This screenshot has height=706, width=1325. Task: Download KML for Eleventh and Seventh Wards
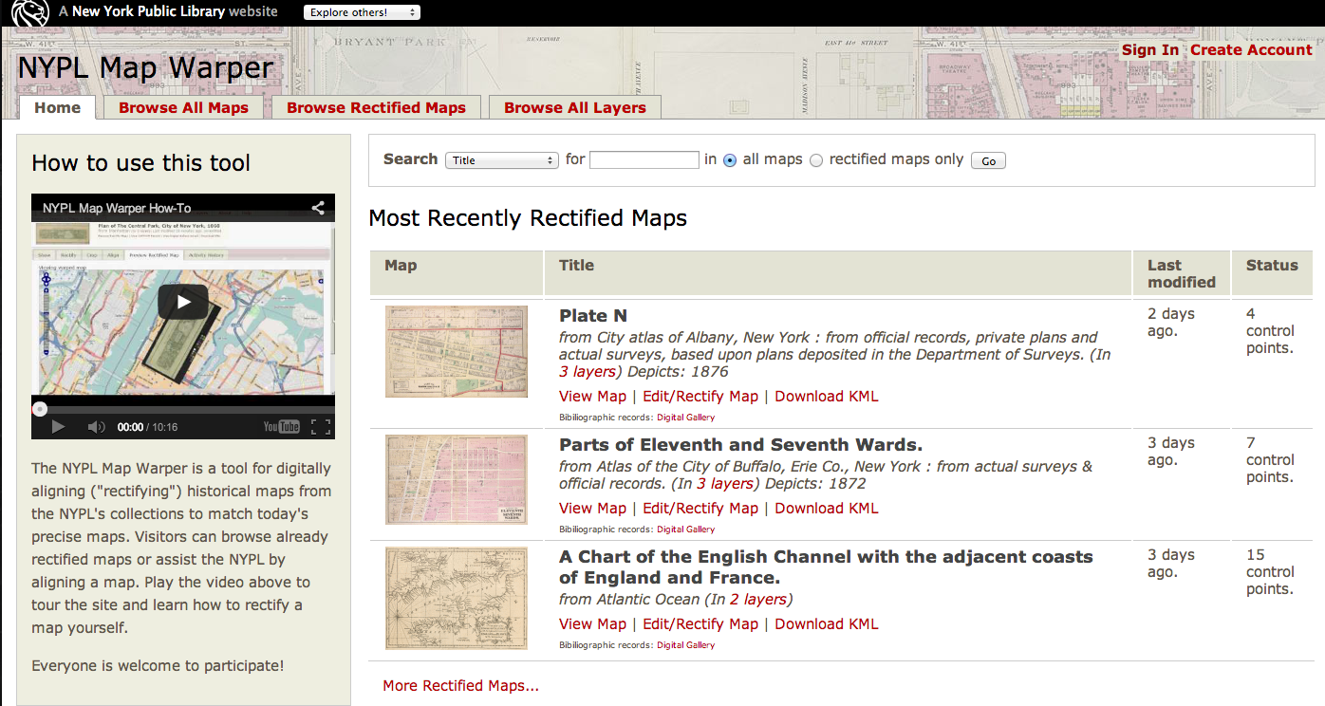[x=827, y=508]
